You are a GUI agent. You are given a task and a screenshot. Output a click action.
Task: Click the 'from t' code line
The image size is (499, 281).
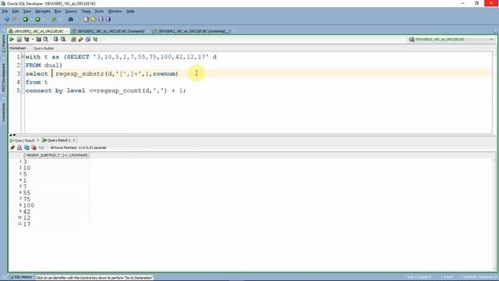(x=37, y=82)
